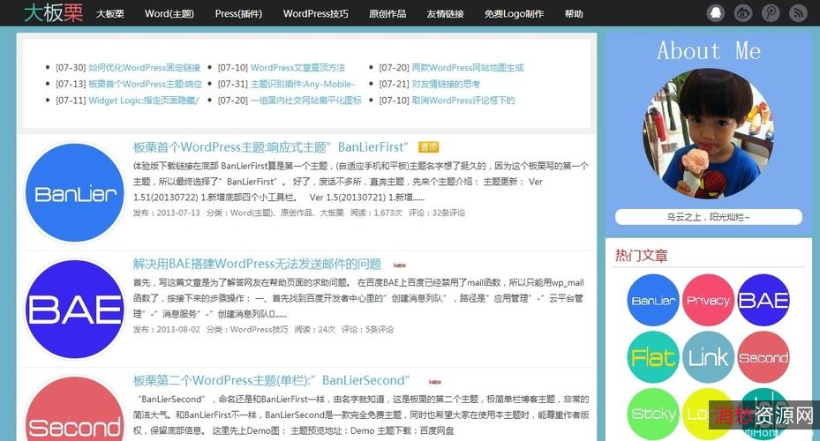Image resolution: width=820 pixels, height=441 pixels.
Task: Open post title 板栗第二个WordPress主题(单栏):"BanLierSecond"
Action: coord(271,380)
